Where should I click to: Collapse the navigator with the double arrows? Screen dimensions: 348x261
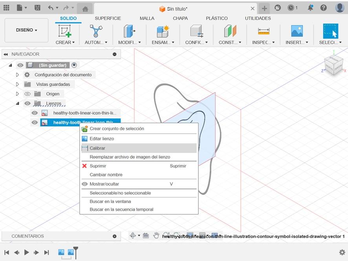coord(6,54)
